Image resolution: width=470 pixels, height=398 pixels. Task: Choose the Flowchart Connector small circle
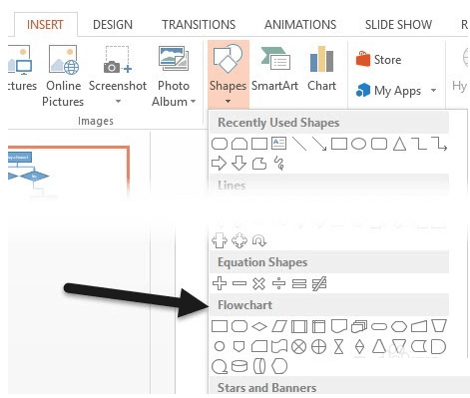coord(220,346)
